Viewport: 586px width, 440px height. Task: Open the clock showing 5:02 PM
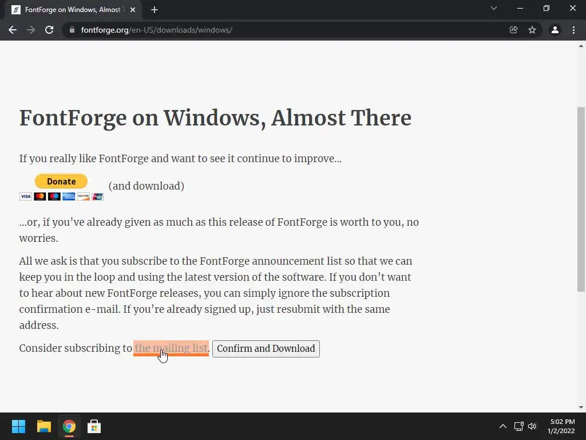tap(561, 426)
